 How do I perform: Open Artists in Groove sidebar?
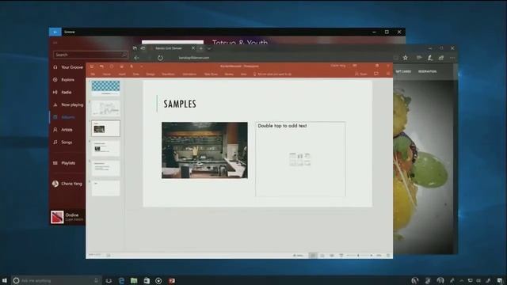[x=63, y=130]
